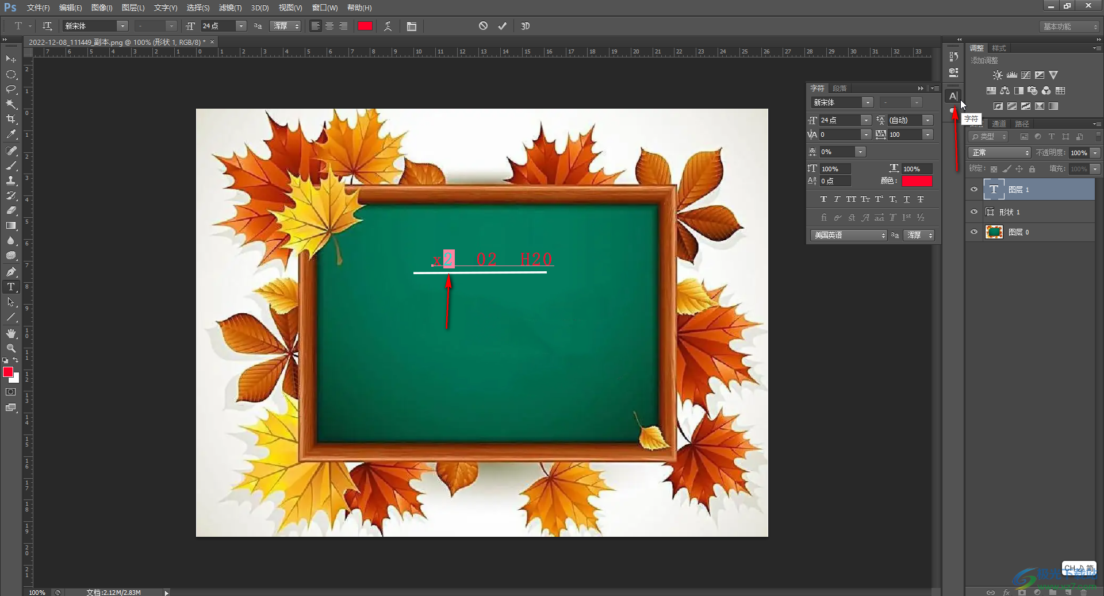
Task: Click the 3D text button in options bar
Action: [525, 26]
